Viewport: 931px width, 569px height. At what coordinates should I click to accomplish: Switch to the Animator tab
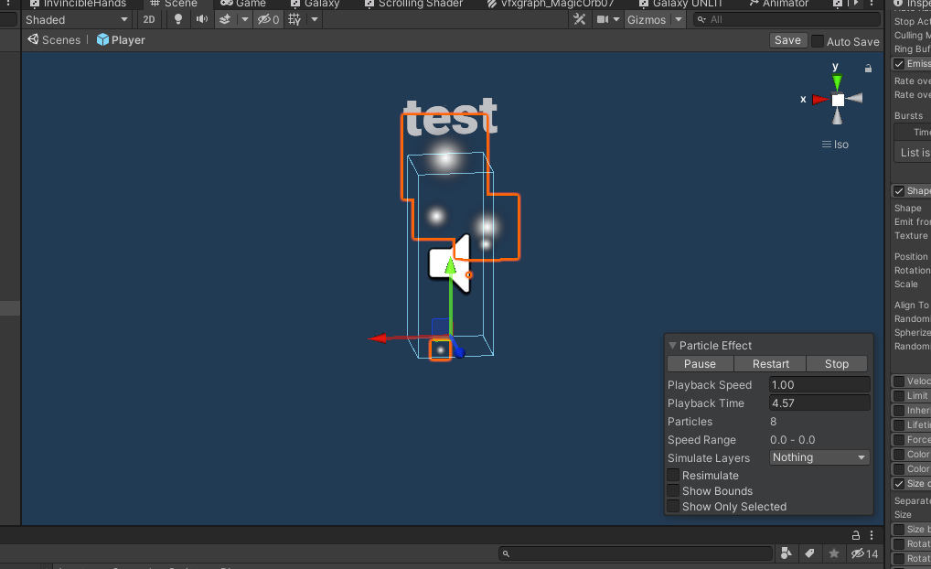tap(786, 4)
